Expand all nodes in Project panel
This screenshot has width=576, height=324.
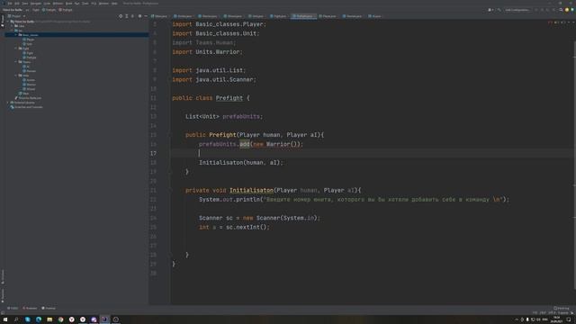[127, 16]
